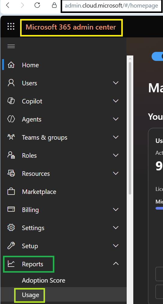The image size is (163, 304).
Task: Click the browser forward arrow
Action: point(23,5)
